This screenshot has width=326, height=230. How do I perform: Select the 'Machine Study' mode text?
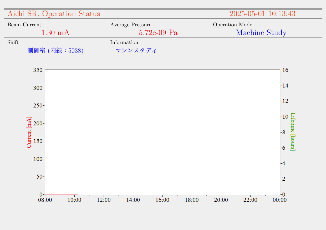coord(261,33)
